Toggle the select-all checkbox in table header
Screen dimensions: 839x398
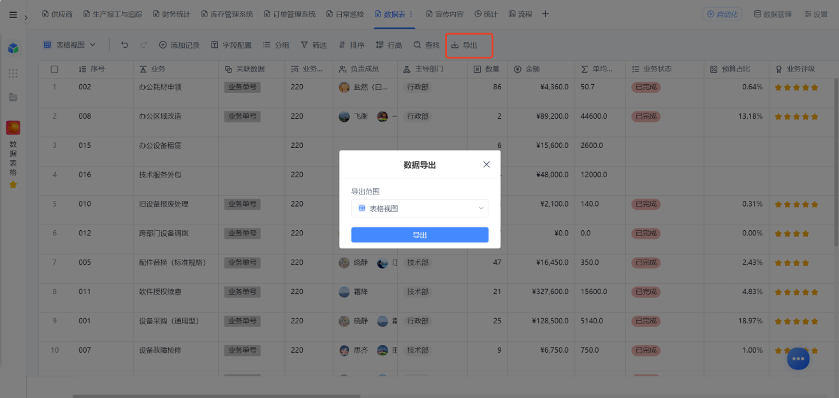tap(54, 69)
